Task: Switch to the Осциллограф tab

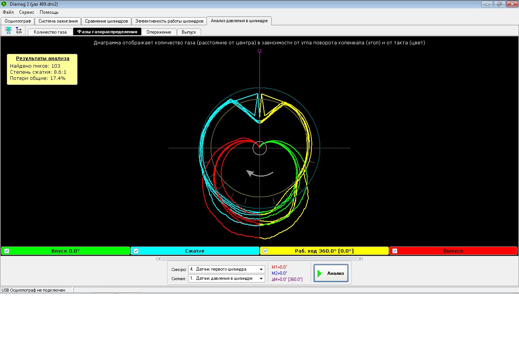Action: [x=18, y=21]
